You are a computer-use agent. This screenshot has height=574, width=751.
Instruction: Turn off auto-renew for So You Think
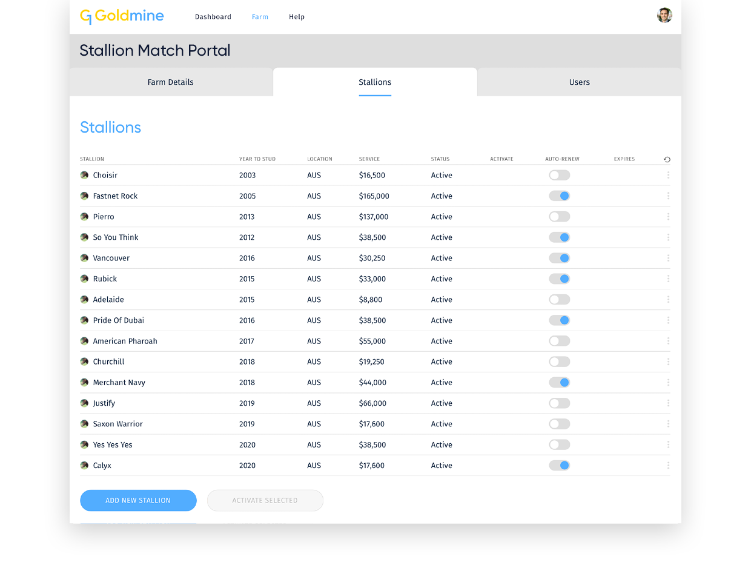point(560,237)
